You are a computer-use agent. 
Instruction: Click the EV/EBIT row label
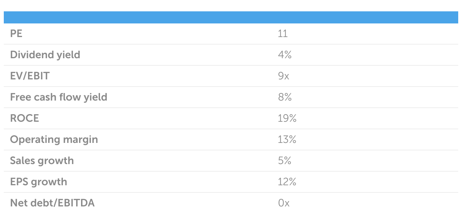tap(30, 76)
